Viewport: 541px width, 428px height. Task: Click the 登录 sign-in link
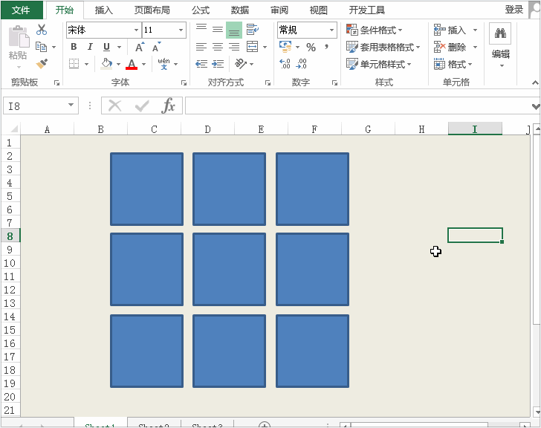[x=514, y=10]
